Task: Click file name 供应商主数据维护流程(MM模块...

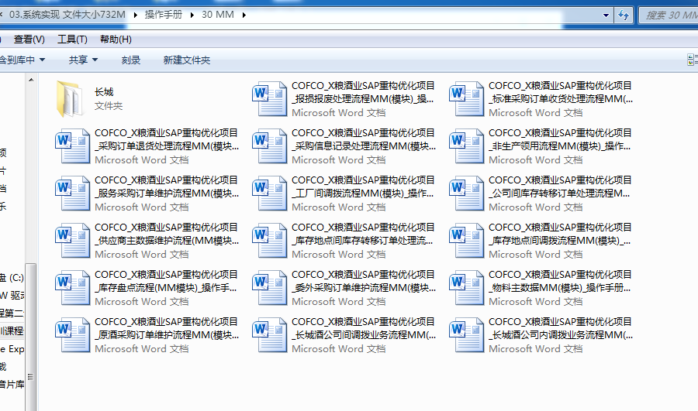Action: (x=167, y=241)
